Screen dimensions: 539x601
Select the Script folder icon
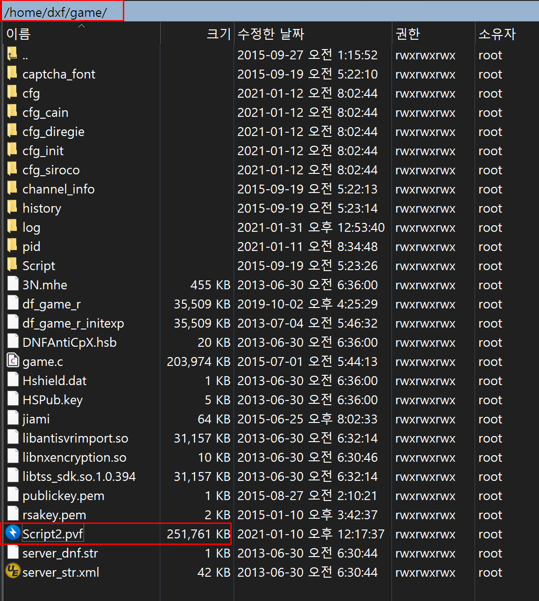coord(12,265)
